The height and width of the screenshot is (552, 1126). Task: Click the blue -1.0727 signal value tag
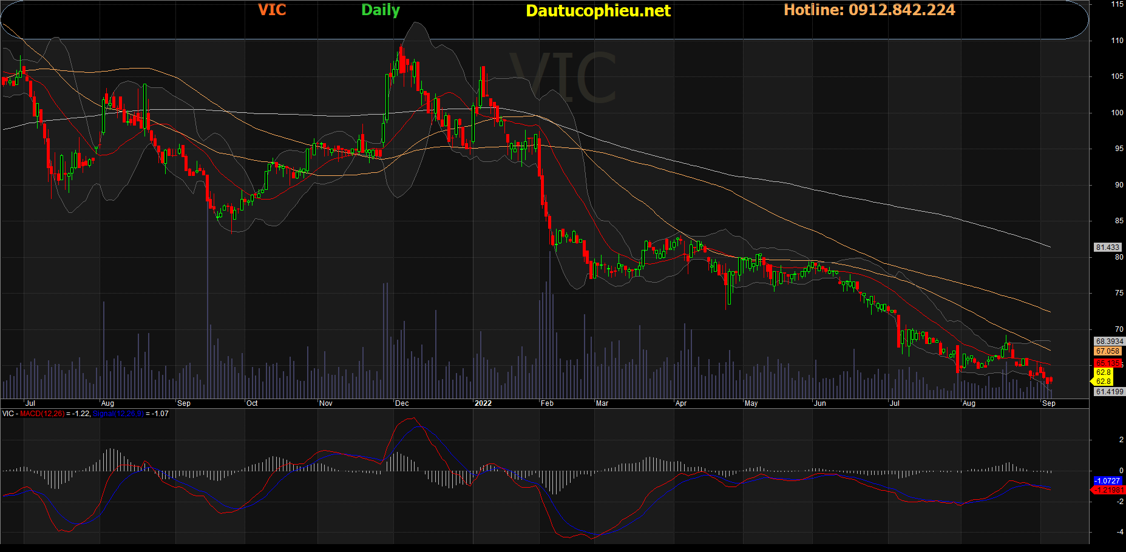click(1108, 480)
